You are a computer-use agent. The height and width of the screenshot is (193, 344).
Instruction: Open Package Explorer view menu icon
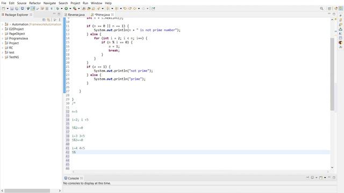[x=60, y=20]
